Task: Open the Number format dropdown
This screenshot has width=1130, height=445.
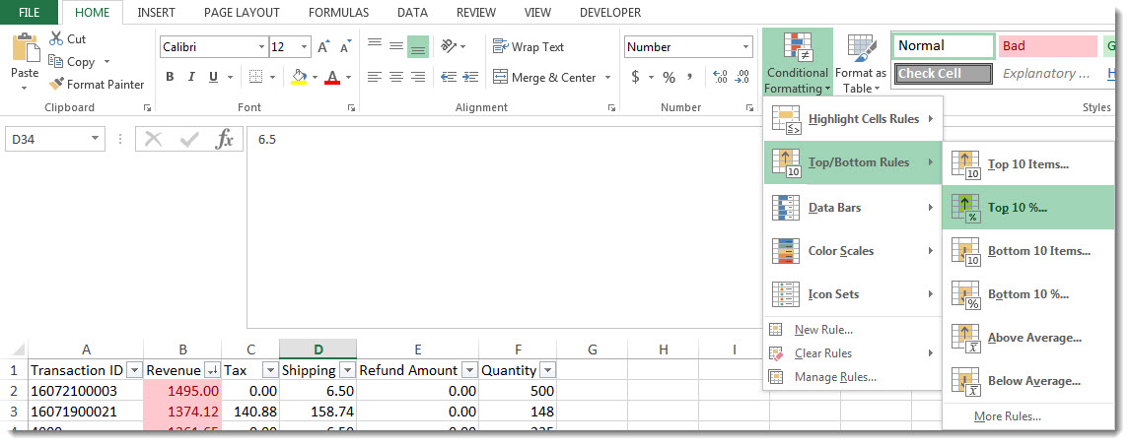Action: pos(745,47)
